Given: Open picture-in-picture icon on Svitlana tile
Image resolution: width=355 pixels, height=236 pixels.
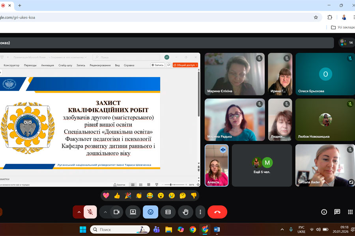Looking at the screenshot, I should (x=351, y=182).
